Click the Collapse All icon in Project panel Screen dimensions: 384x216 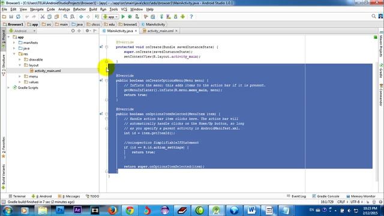[79, 31]
